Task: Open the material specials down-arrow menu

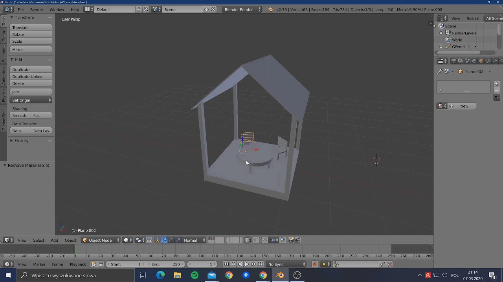Action: (497, 98)
